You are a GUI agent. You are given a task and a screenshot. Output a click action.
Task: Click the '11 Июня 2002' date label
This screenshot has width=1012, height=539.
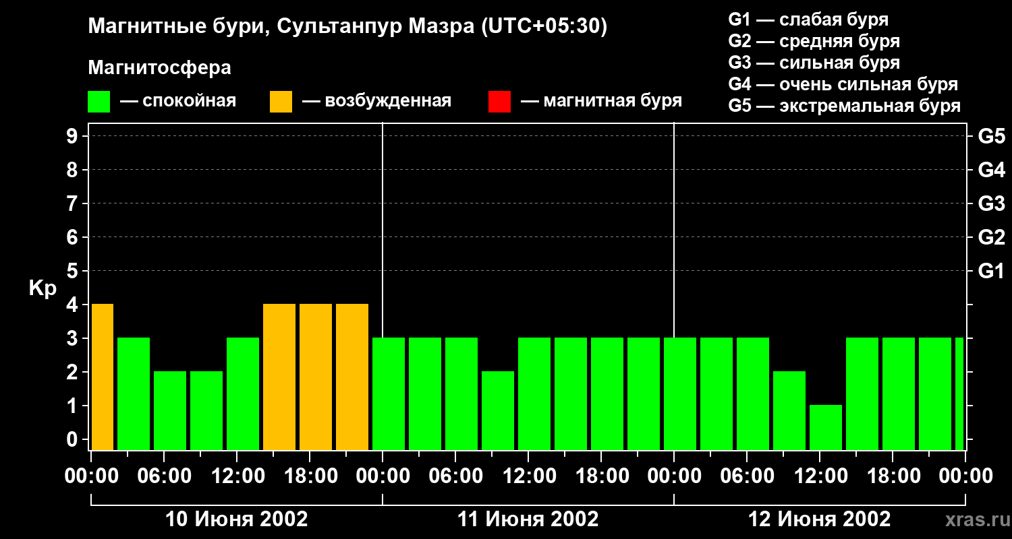pos(528,519)
